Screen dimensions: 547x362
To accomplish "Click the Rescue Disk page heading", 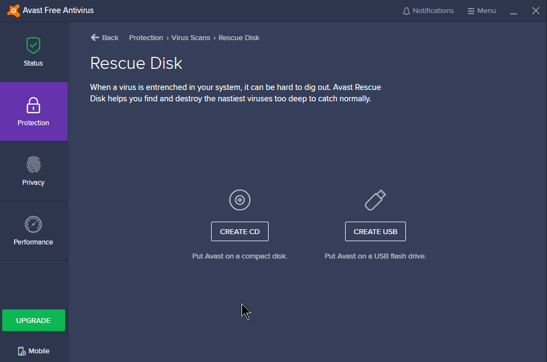I will point(136,63).
